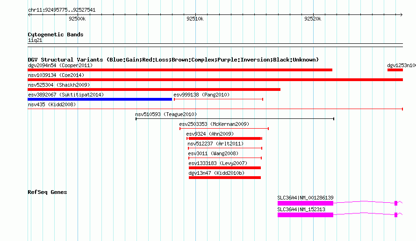Click the small exon on SLC36A4|NM_001286139 intron
The width and height of the screenshot is (416, 241).
(396, 203)
